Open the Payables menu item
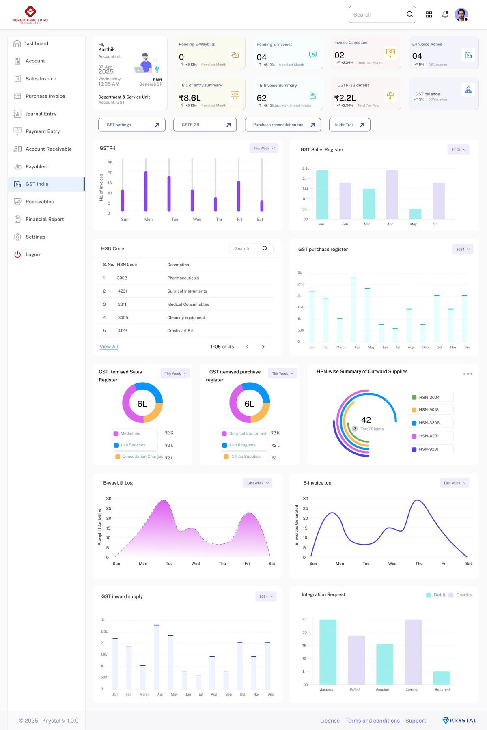This screenshot has height=730, width=487. tap(46, 166)
